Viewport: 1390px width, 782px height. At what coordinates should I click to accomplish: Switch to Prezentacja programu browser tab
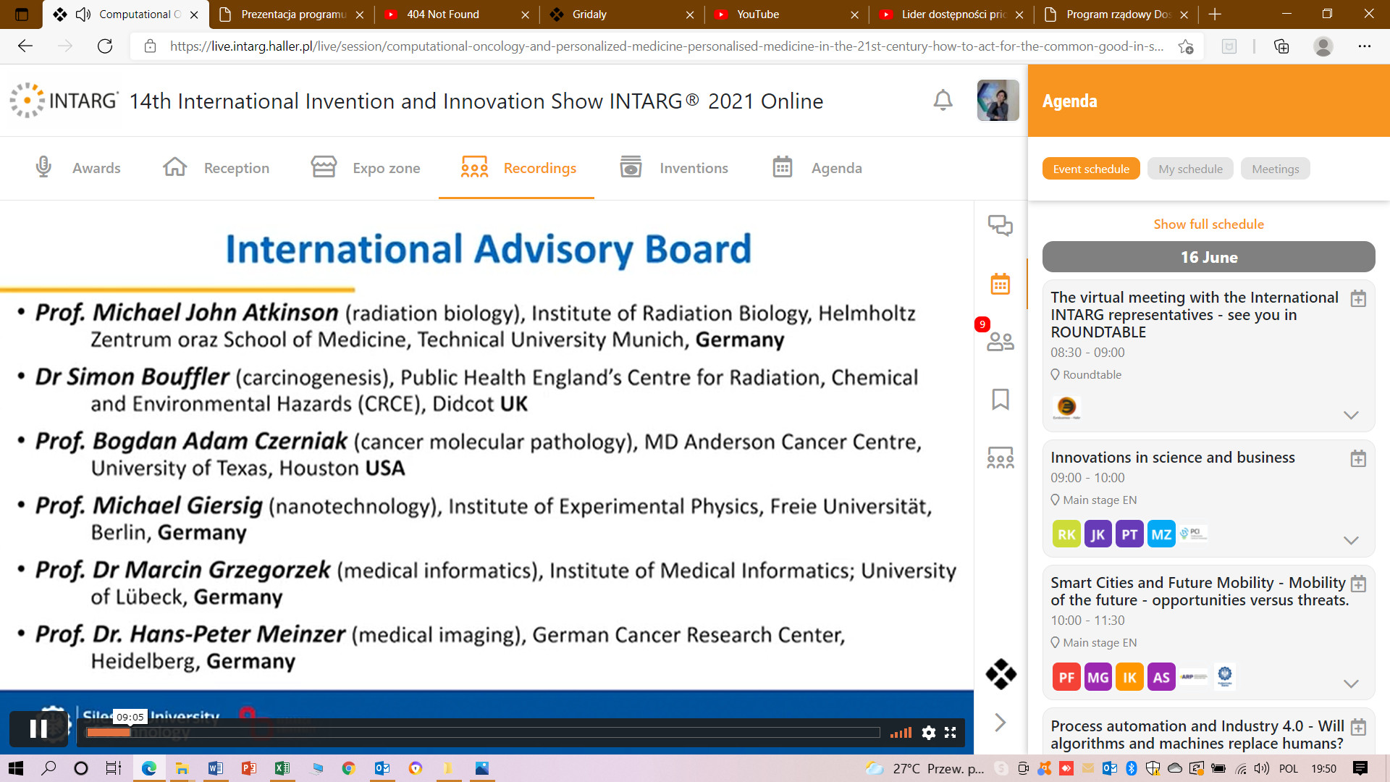[x=292, y=14]
